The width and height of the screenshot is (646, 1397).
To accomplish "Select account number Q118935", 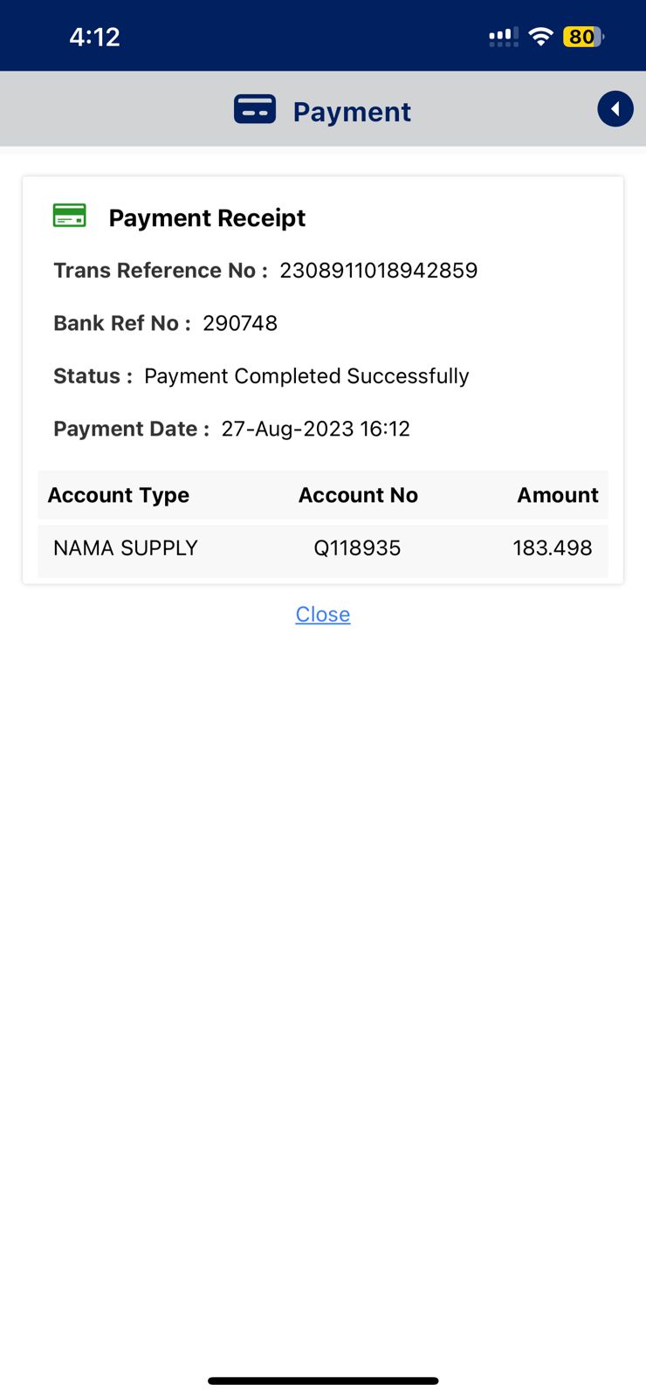I will (x=357, y=548).
